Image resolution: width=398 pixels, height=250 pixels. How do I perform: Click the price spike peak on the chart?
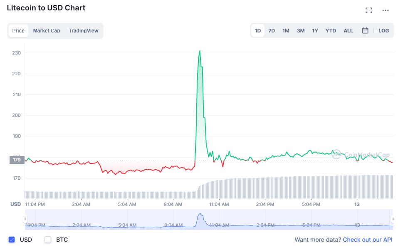pyautogui.click(x=200, y=51)
